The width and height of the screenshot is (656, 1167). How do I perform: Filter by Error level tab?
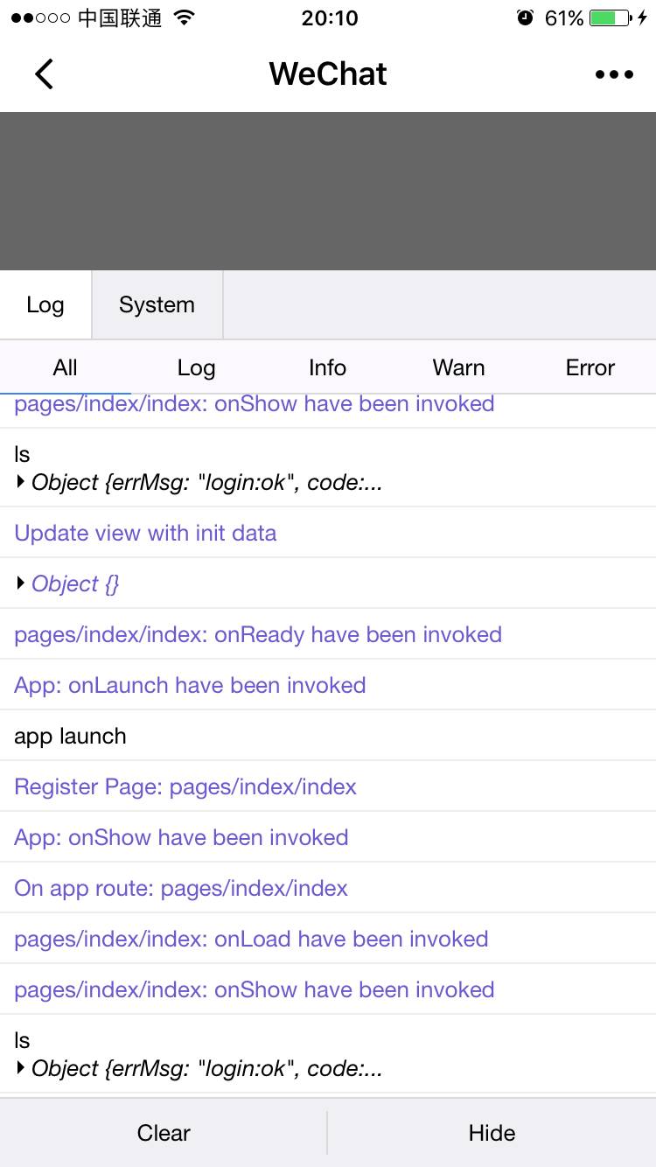[590, 367]
